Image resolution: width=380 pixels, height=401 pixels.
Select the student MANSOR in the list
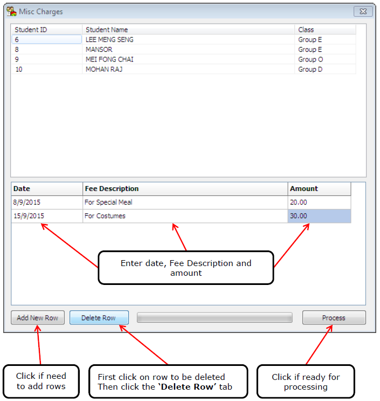[x=99, y=50]
